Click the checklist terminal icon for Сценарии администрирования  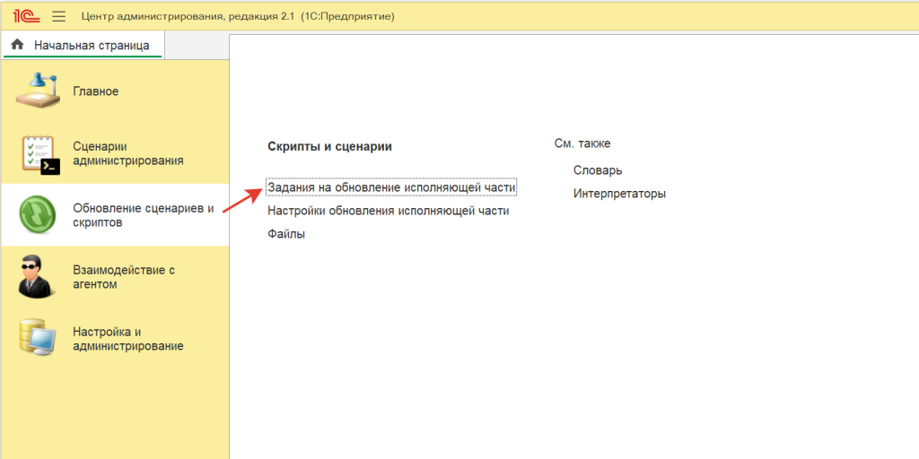(x=39, y=153)
